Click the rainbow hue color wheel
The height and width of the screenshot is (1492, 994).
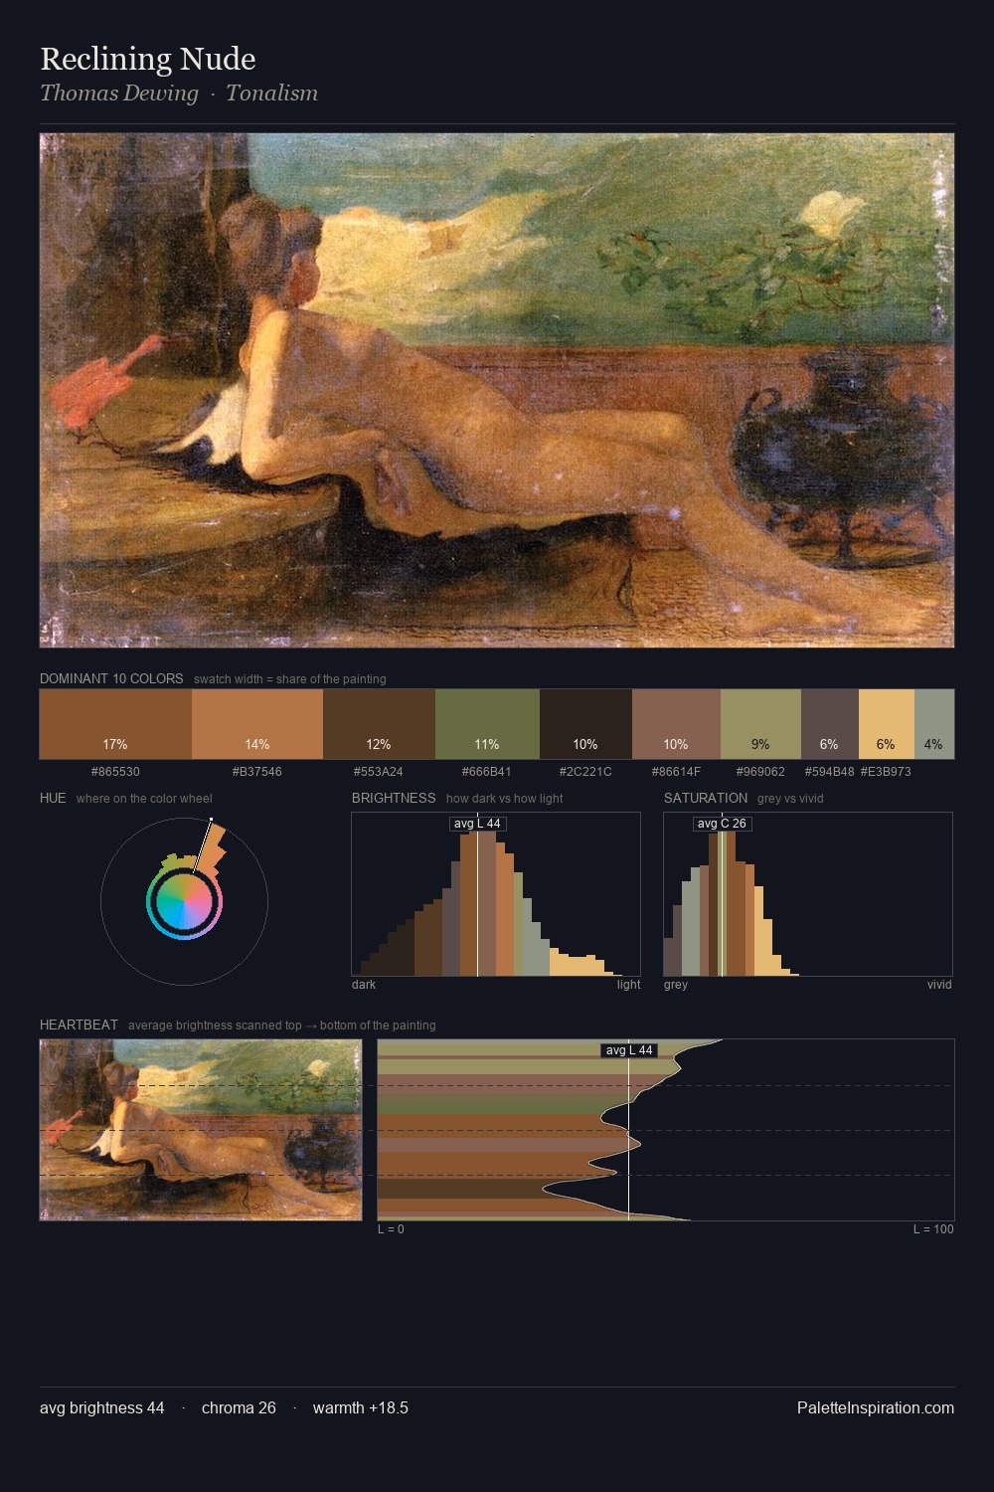pyautogui.click(x=184, y=901)
